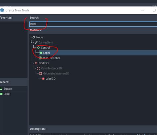Click the red Node3D circle icon

coord(36,63)
